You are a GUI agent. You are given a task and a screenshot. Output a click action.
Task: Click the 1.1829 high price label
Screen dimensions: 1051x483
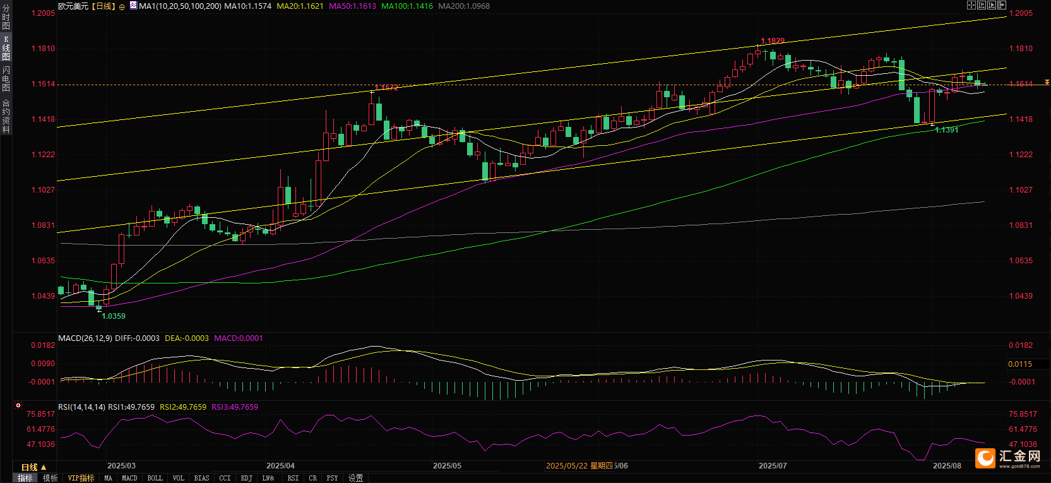773,41
